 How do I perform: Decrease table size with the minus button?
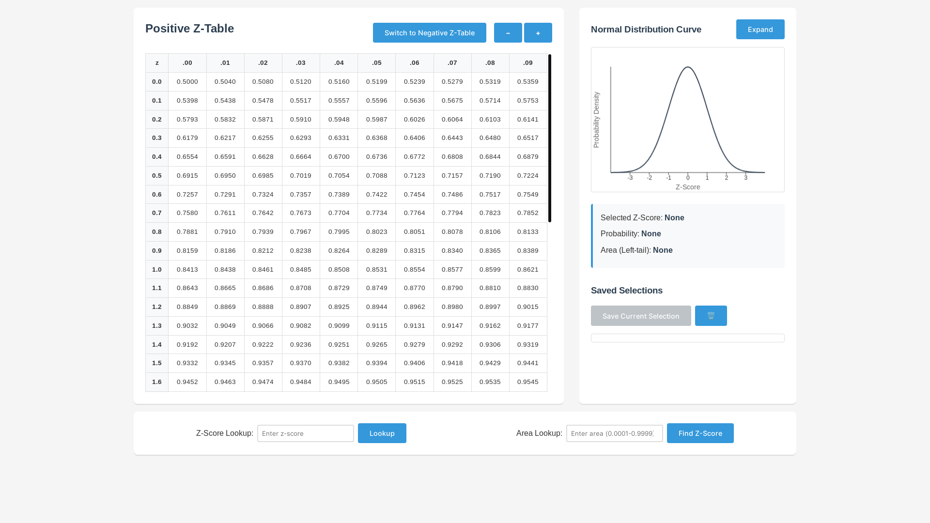click(x=508, y=33)
